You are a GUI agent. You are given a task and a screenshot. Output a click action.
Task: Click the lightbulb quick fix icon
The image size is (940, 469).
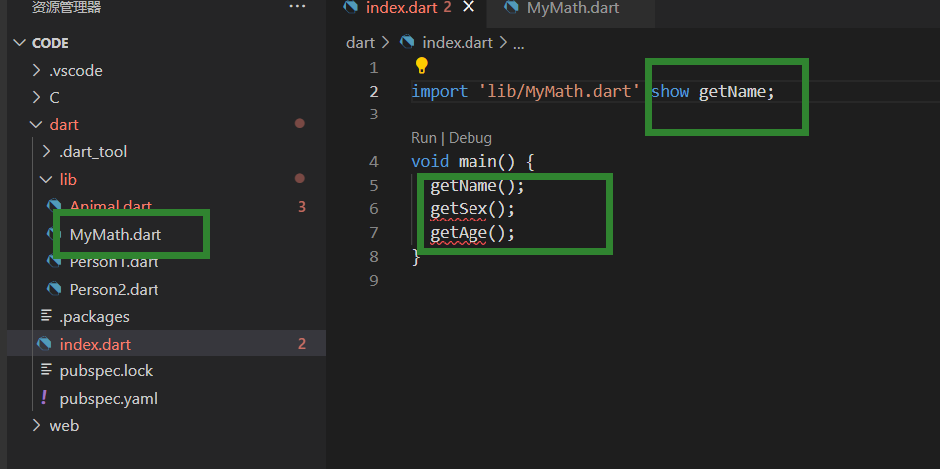point(422,65)
